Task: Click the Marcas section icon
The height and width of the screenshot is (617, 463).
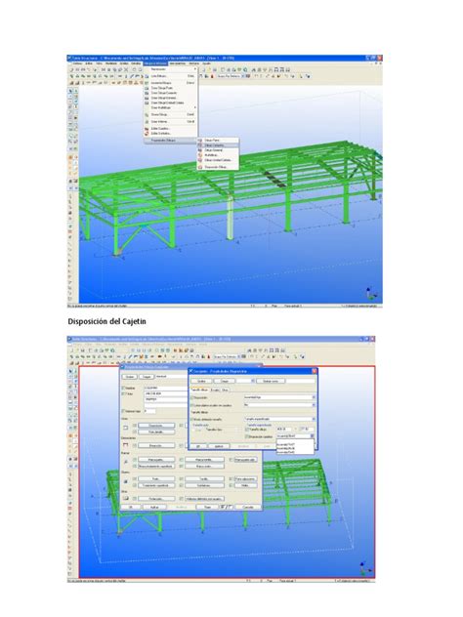Action: pyautogui.click(x=126, y=462)
